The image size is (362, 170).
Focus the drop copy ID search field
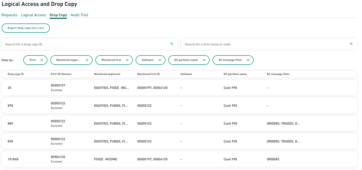tap(89, 44)
